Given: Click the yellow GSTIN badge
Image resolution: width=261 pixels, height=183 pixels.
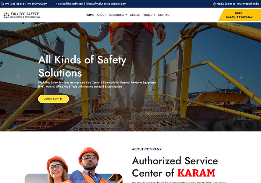Looking at the screenshot, I should point(240,15).
